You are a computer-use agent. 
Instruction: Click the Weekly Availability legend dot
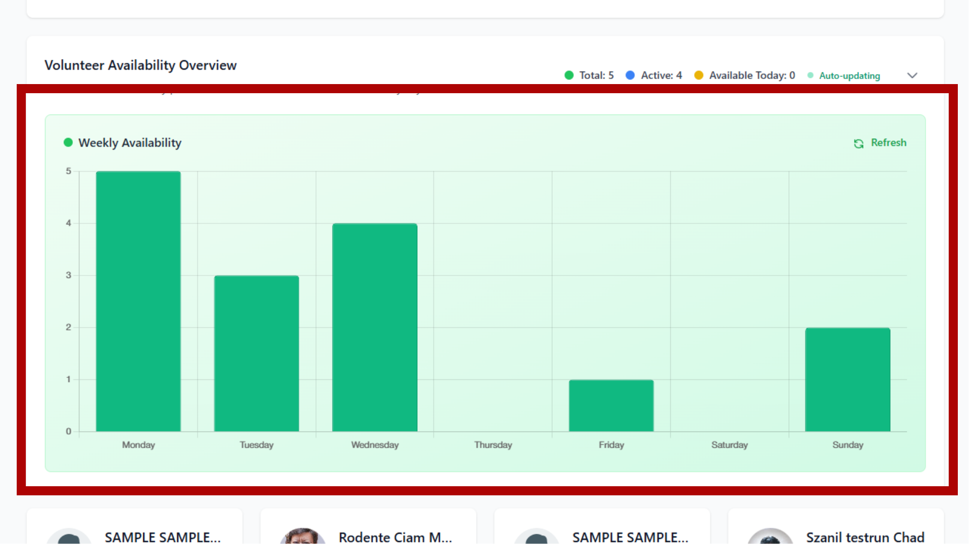pos(68,142)
